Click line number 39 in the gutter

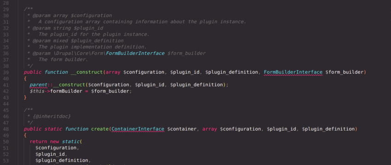(6, 72)
